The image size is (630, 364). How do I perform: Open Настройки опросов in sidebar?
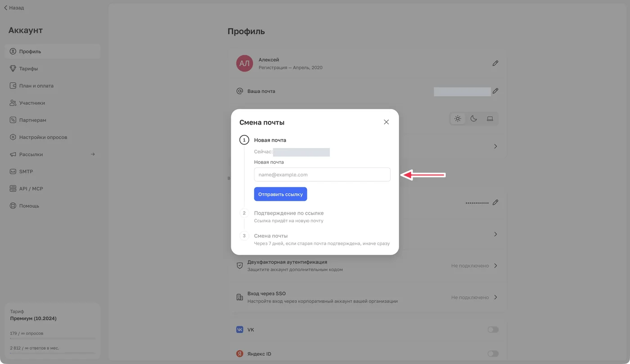point(53,137)
